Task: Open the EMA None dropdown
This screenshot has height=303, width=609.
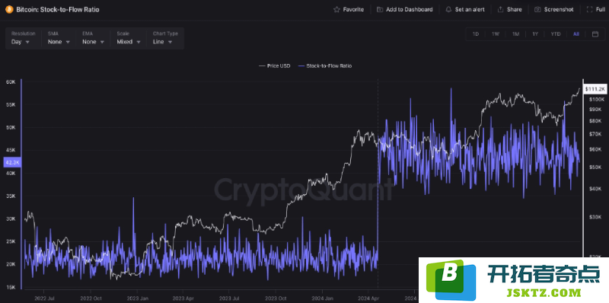Action: pyautogui.click(x=93, y=42)
